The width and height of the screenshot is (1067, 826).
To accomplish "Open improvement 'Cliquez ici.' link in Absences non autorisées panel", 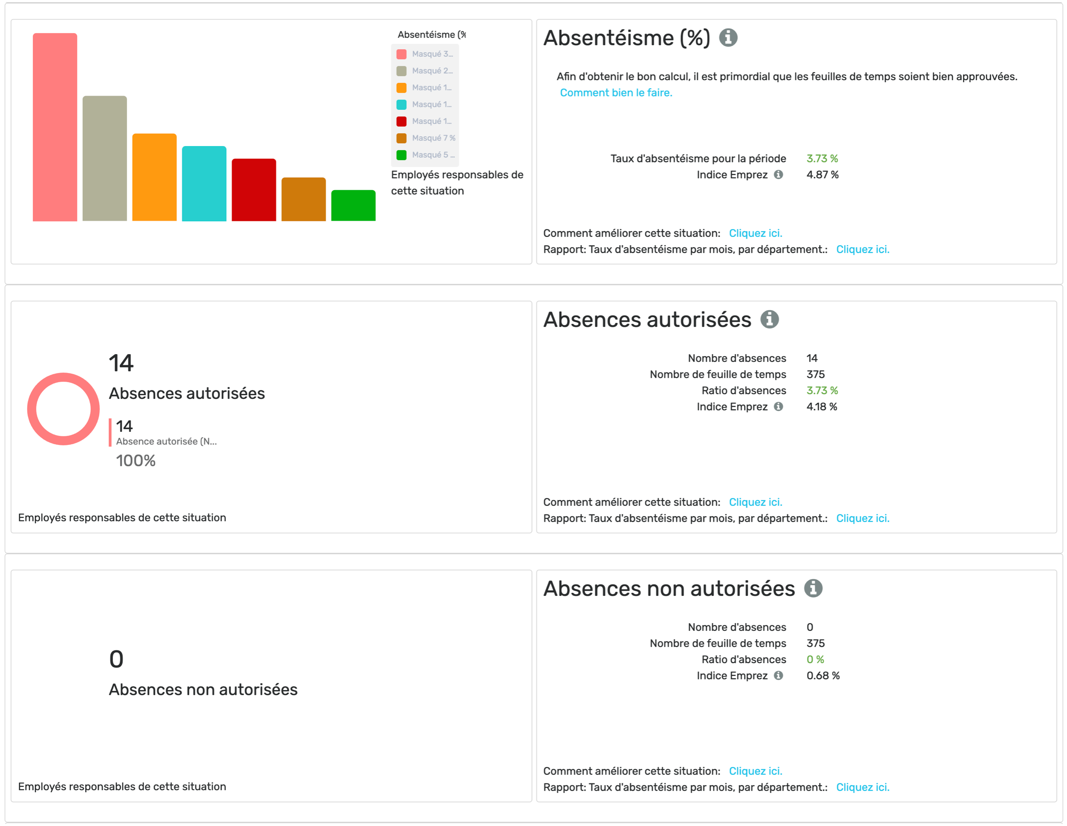I will (x=755, y=771).
